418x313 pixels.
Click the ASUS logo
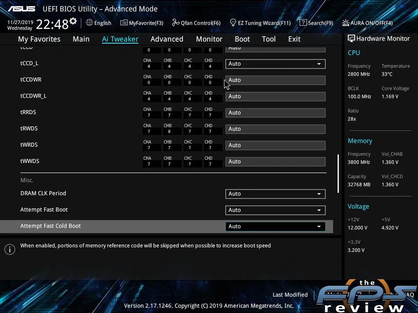(21, 9)
